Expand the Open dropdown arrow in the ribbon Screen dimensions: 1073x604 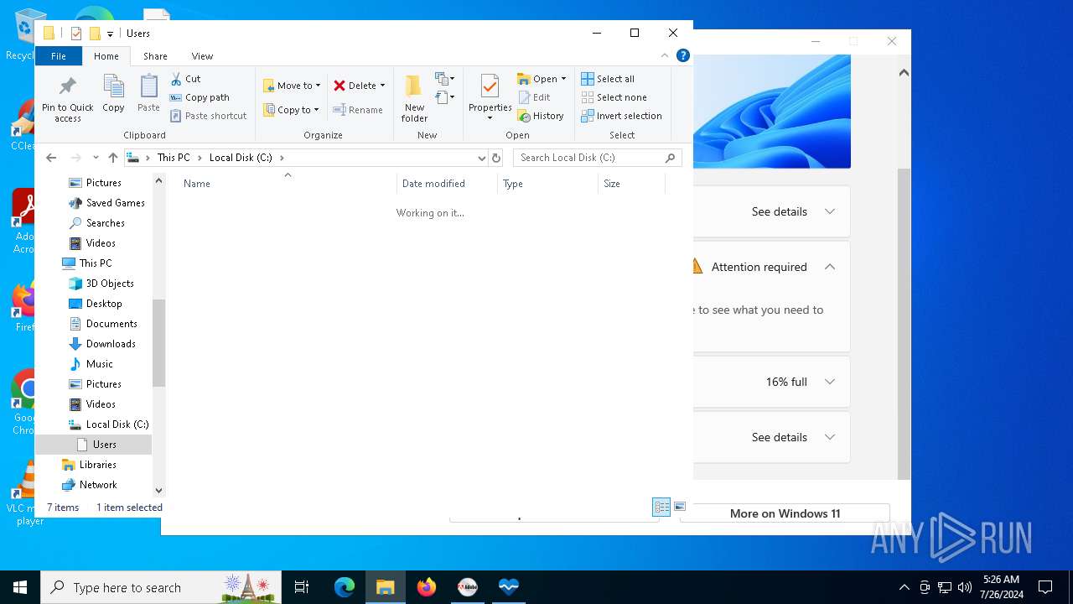click(563, 79)
